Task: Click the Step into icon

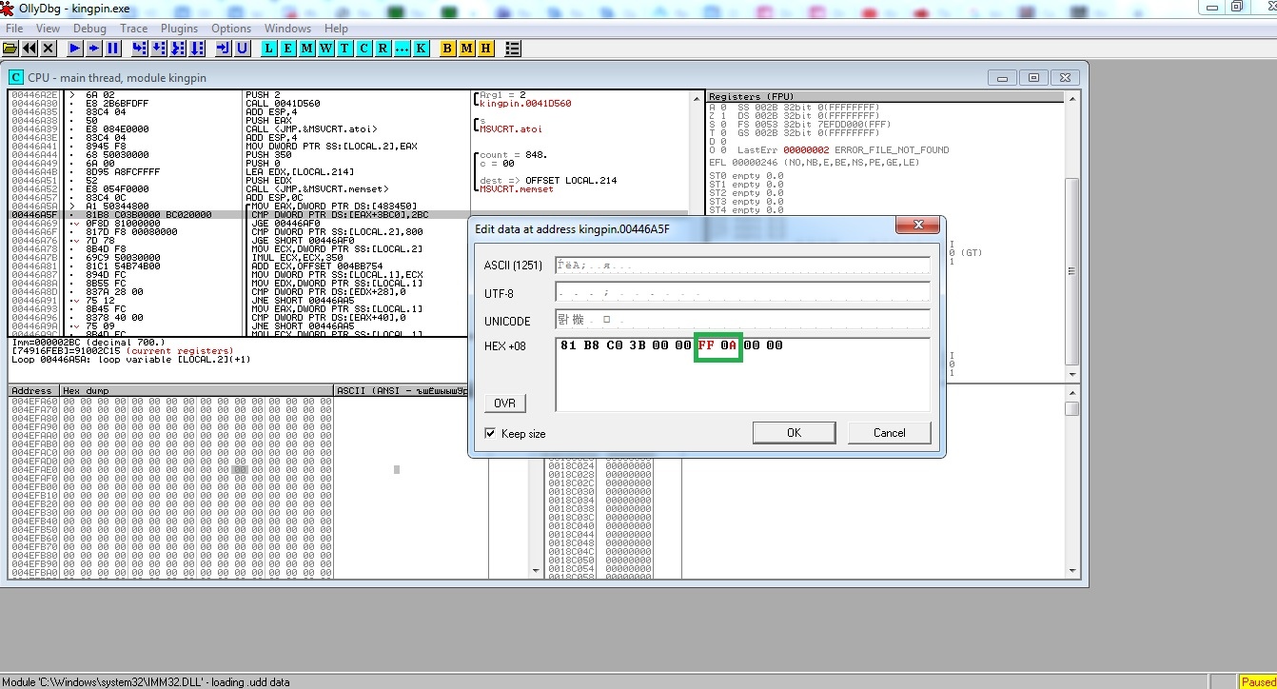Action: coord(140,49)
